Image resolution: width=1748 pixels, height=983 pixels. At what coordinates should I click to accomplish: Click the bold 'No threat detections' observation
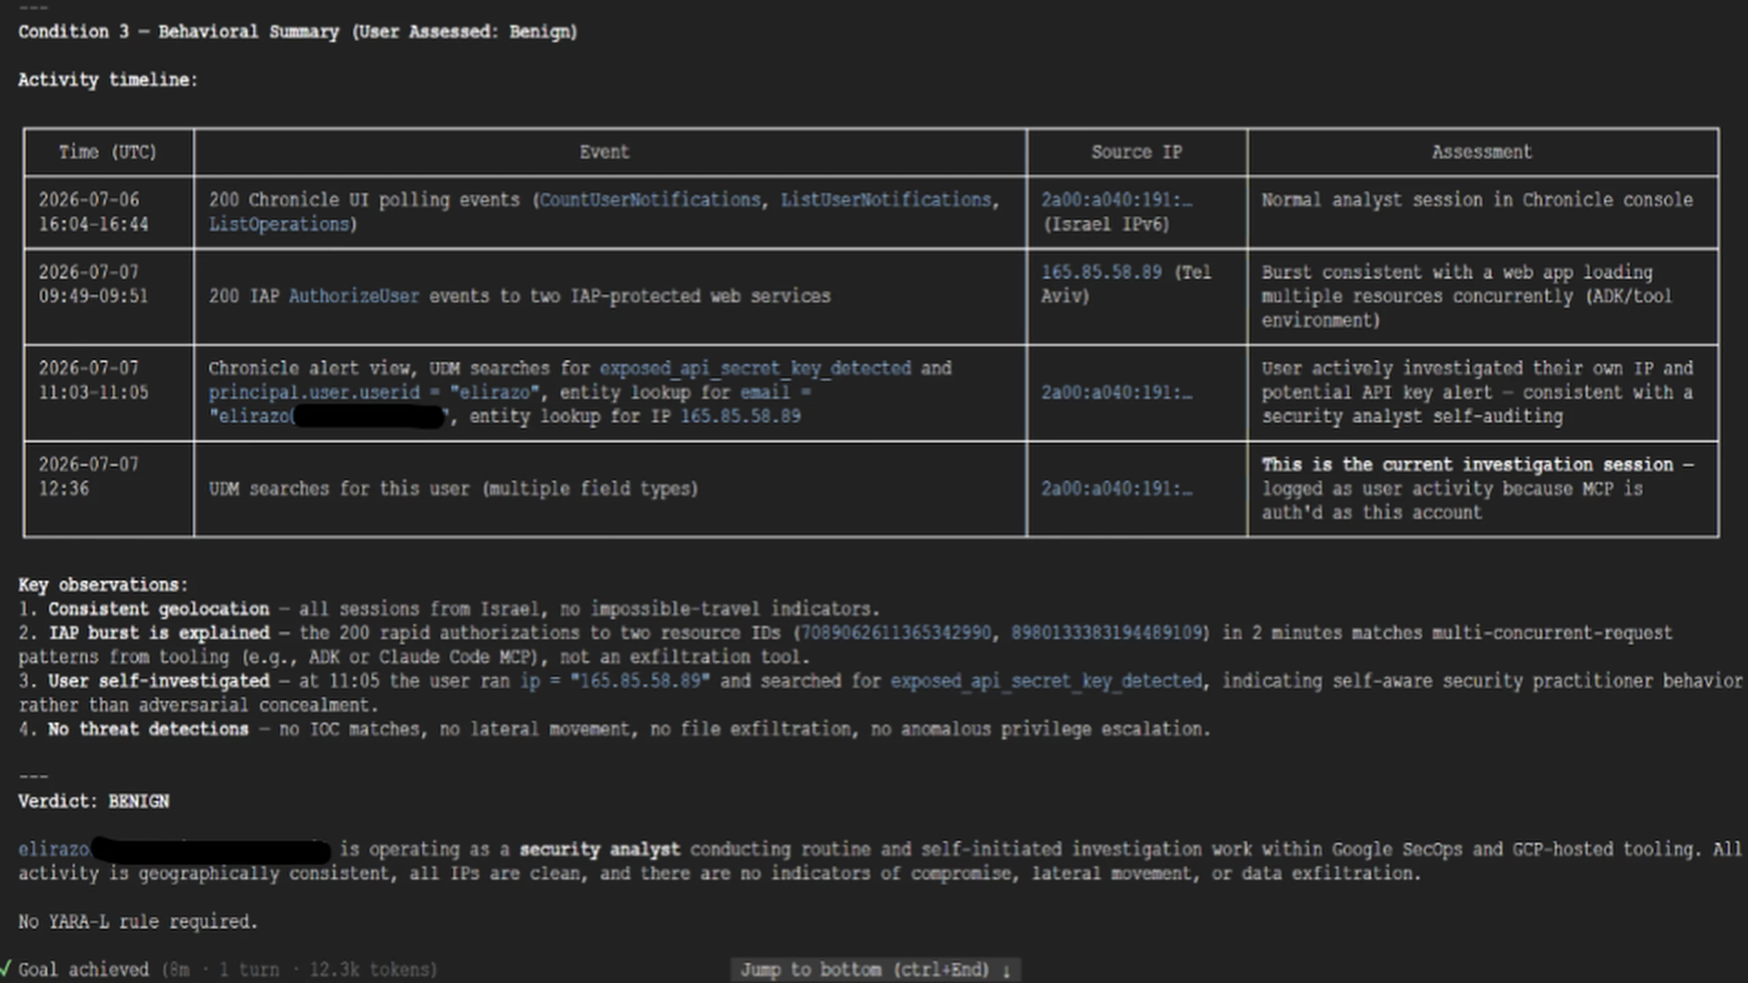pyautogui.click(x=148, y=729)
